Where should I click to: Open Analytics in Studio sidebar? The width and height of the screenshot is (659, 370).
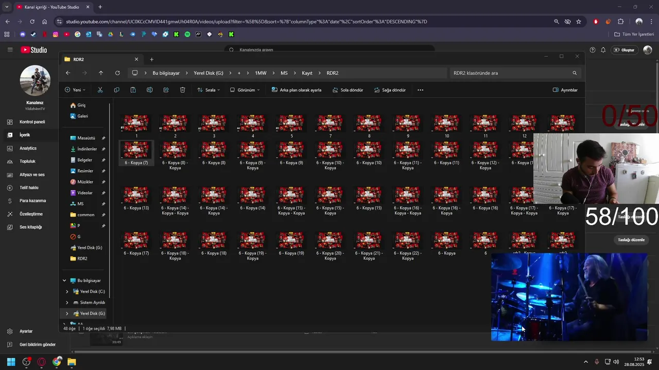click(x=29, y=148)
